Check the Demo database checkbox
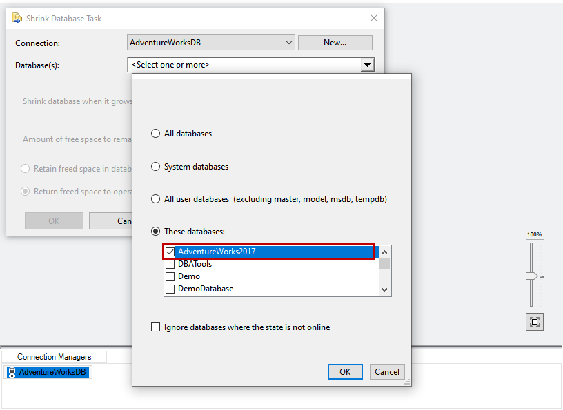The width and height of the screenshot is (563, 410). pos(170,276)
